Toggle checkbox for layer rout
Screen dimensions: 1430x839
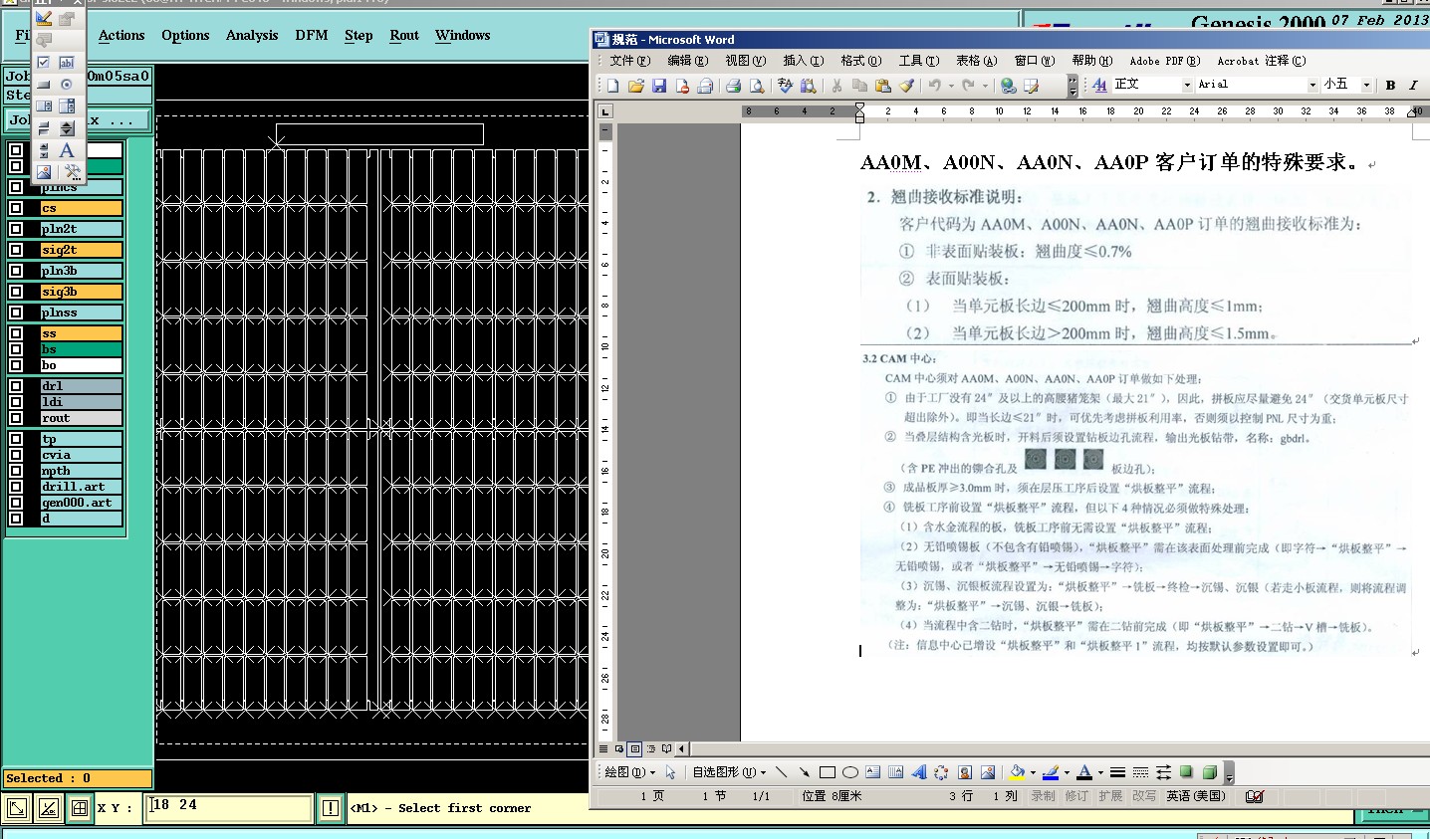coord(16,418)
